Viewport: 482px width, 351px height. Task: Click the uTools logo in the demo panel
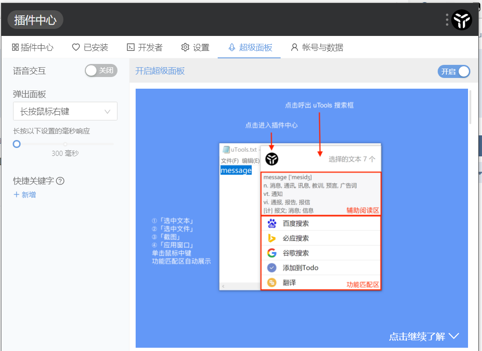pos(272,159)
